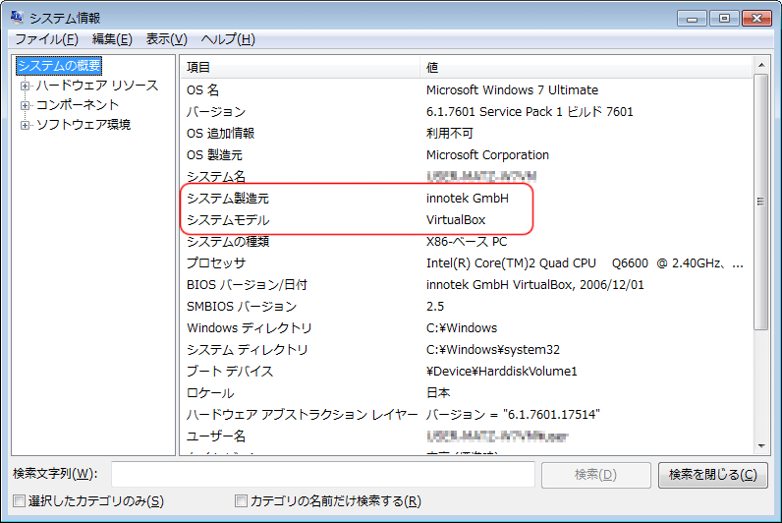The width and height of the screenshot is (782, 523).
Task: Click the value C:¥Windows¥system32
Action: 493,350
